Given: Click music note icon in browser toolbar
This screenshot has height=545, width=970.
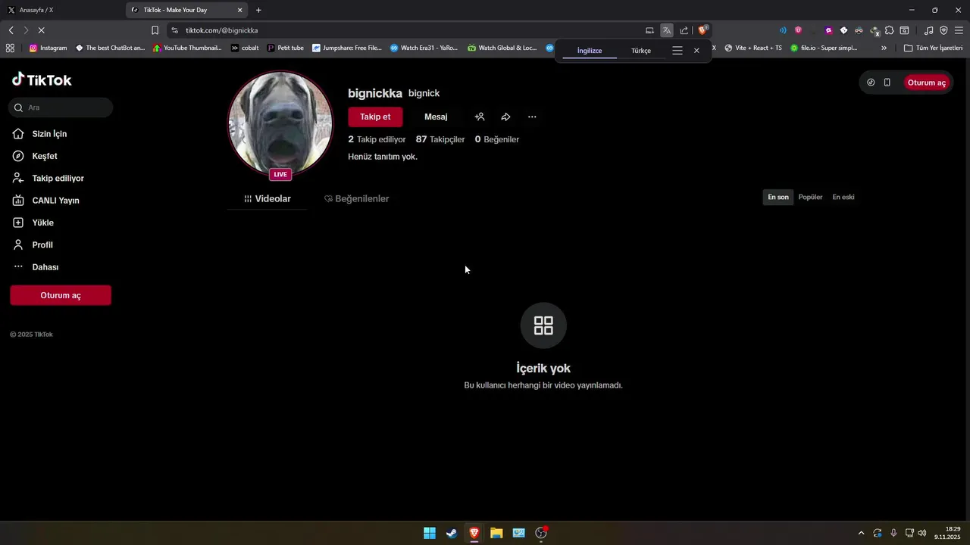Looking at the screenshot, I should coord(928,30).
